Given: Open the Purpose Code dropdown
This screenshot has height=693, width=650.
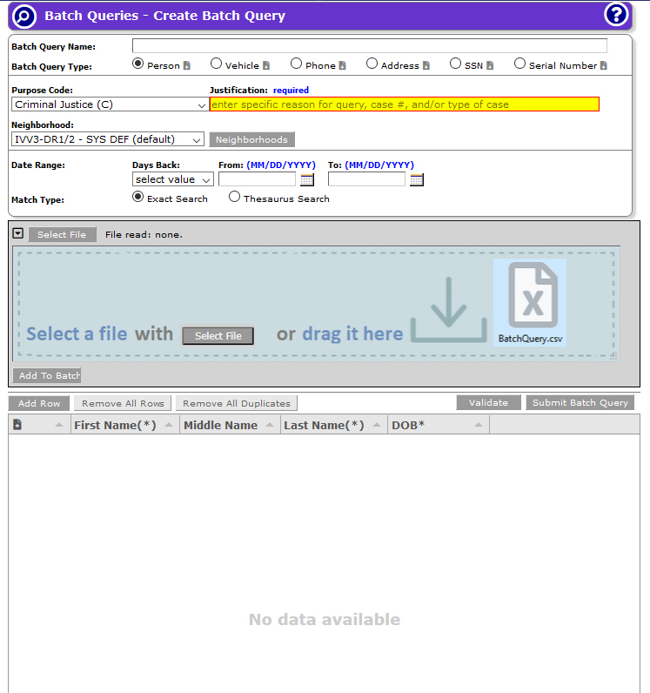Looking at the screenshot, I should coord(110,104).
